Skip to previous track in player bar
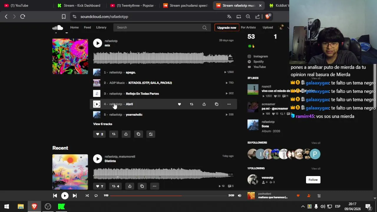Viewport: 377px width, 212px height. [55, 196]
